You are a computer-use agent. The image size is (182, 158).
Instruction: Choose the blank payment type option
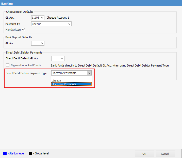pyautogui.click(x=71, y=77)
